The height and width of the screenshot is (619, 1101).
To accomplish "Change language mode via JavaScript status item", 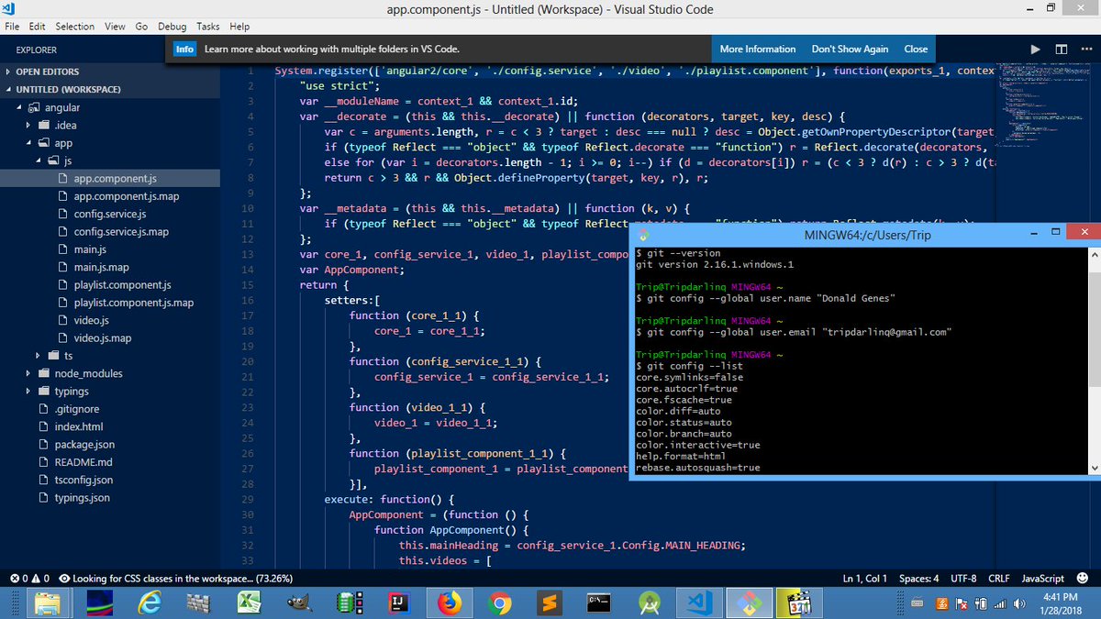I will click(x=1043, y=579).
